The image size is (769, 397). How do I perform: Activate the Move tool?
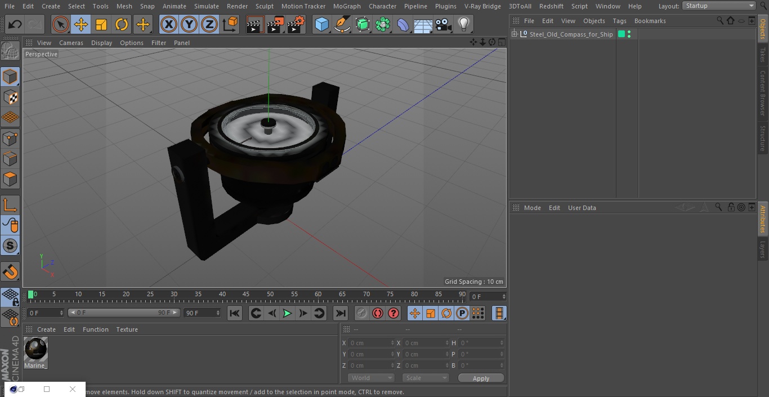tap(81, 25)
